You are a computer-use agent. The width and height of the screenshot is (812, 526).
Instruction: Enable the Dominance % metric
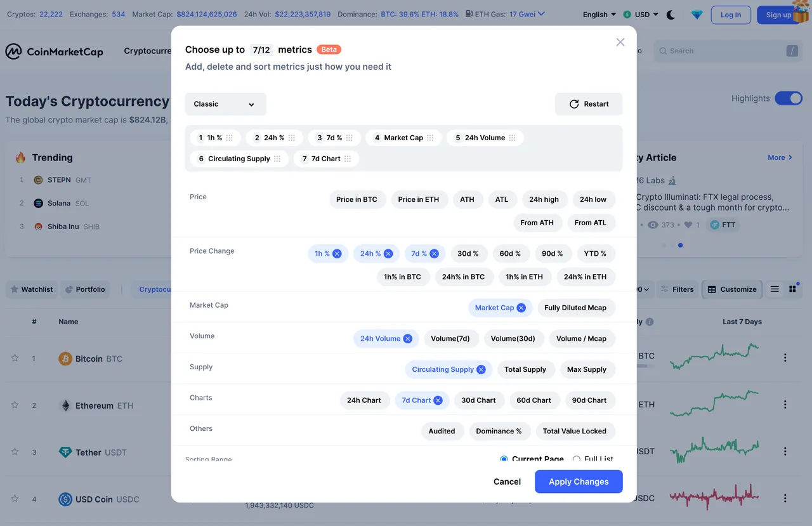click(499, 431)
